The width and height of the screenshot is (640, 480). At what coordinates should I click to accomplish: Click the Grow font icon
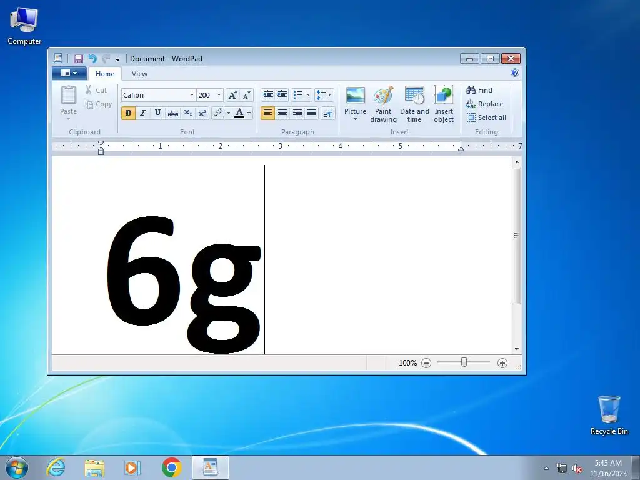pyautogui.click(x=232, y=95)
